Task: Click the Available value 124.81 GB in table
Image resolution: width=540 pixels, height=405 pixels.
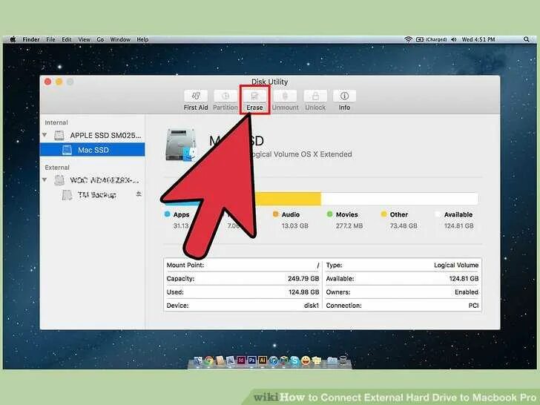Action: pos(464,279)
